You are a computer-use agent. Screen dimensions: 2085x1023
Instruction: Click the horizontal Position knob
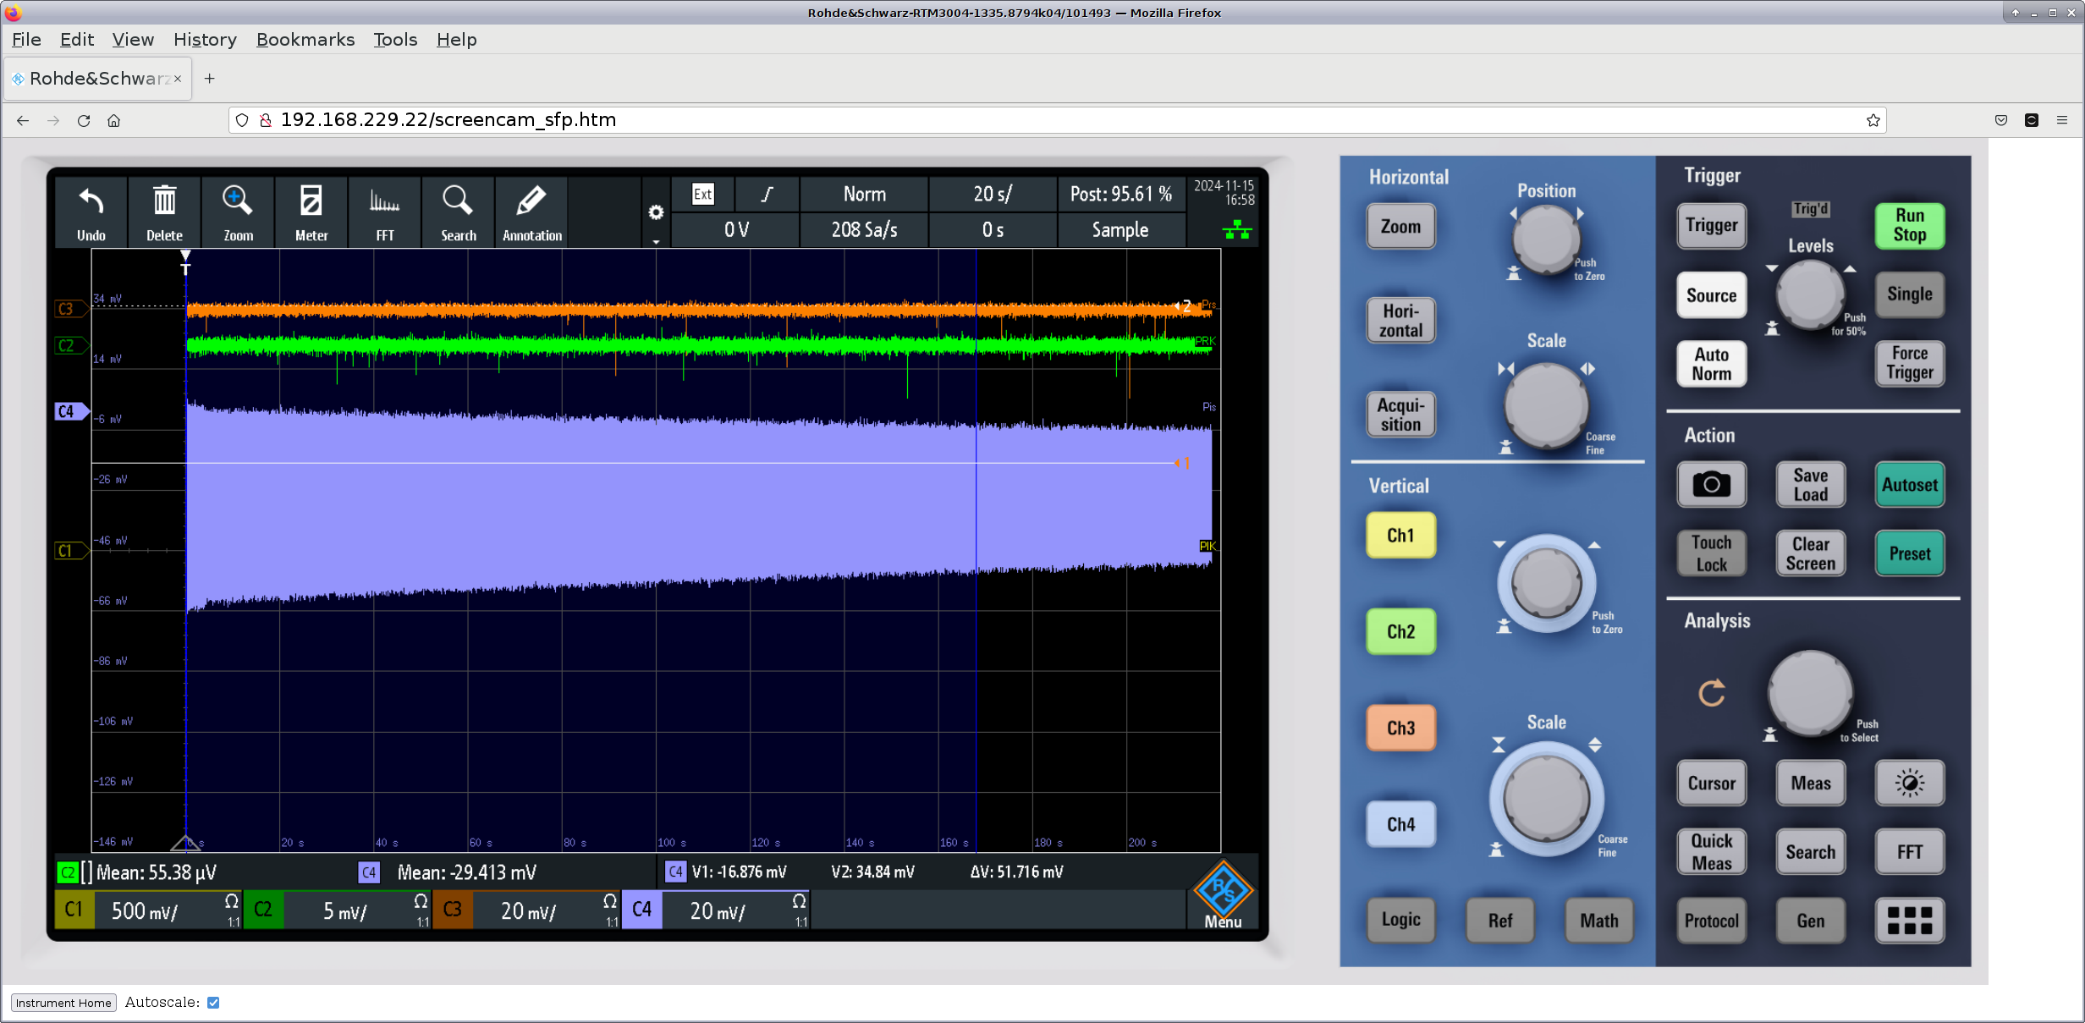[1545, 237]
